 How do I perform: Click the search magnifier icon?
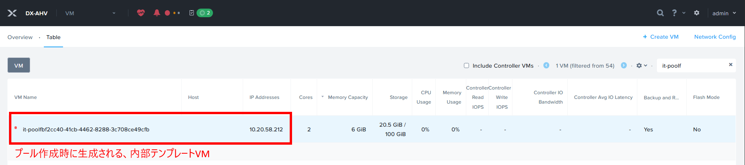660,13
